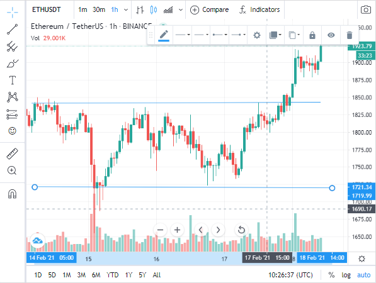This screenshot has width=376, height=283.
Task: Toggle magnet mode on
Action: click(x=12, y=194)
